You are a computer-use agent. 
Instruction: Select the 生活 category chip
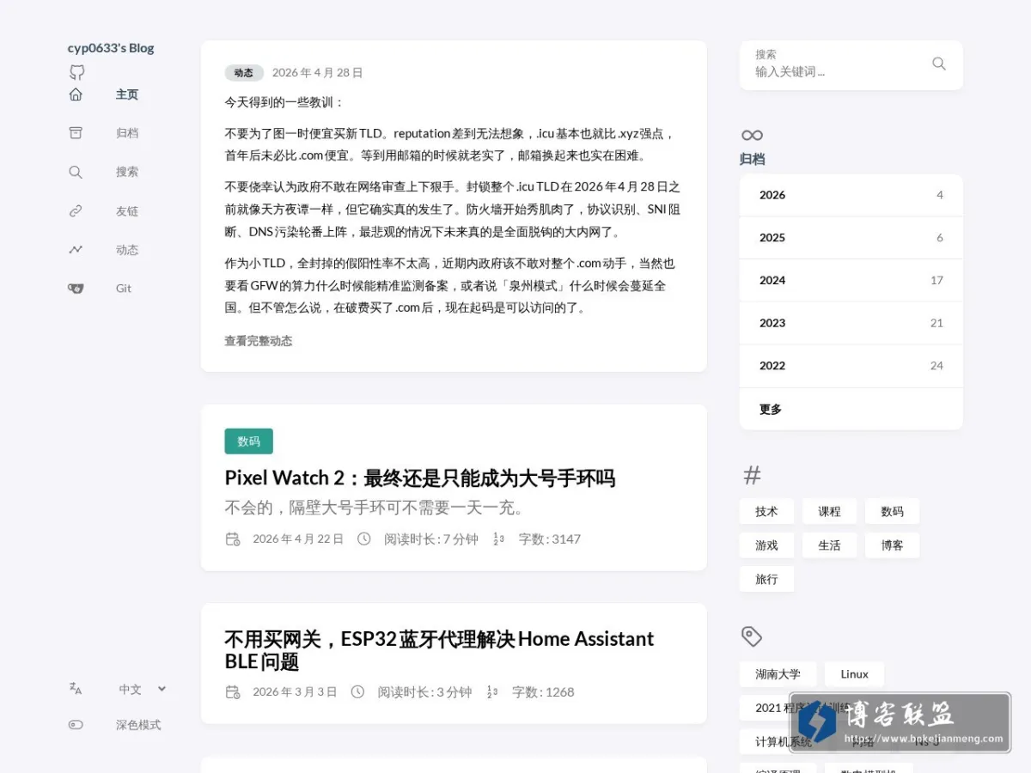click(x=829, y=545)
